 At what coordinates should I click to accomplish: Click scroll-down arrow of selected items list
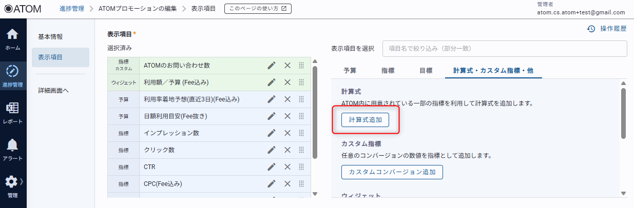coord(315,194)
